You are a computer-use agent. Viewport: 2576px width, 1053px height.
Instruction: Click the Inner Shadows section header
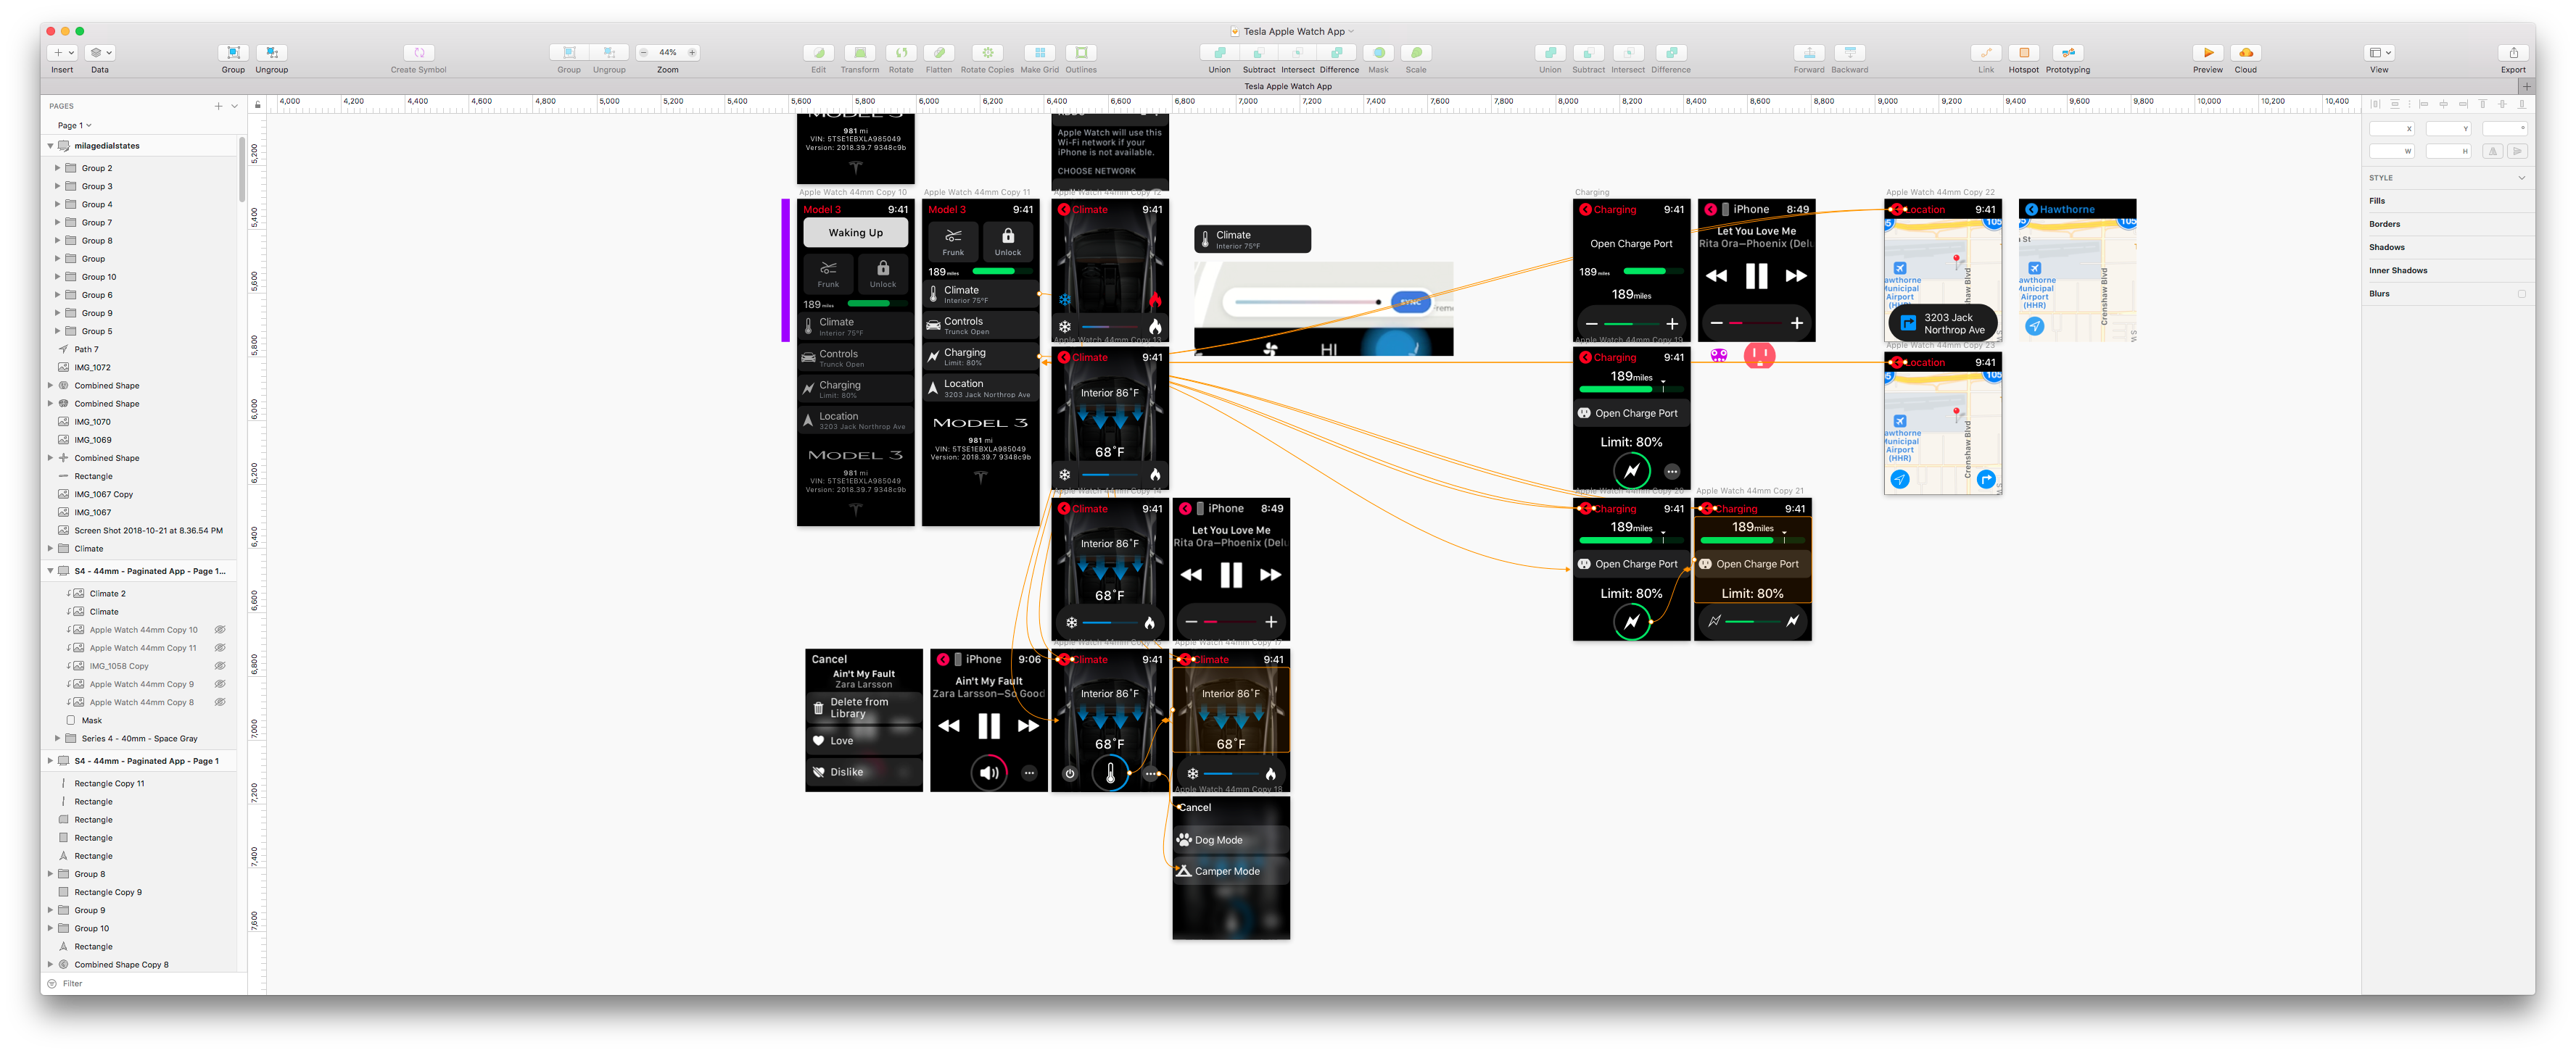pos(2397,271)
